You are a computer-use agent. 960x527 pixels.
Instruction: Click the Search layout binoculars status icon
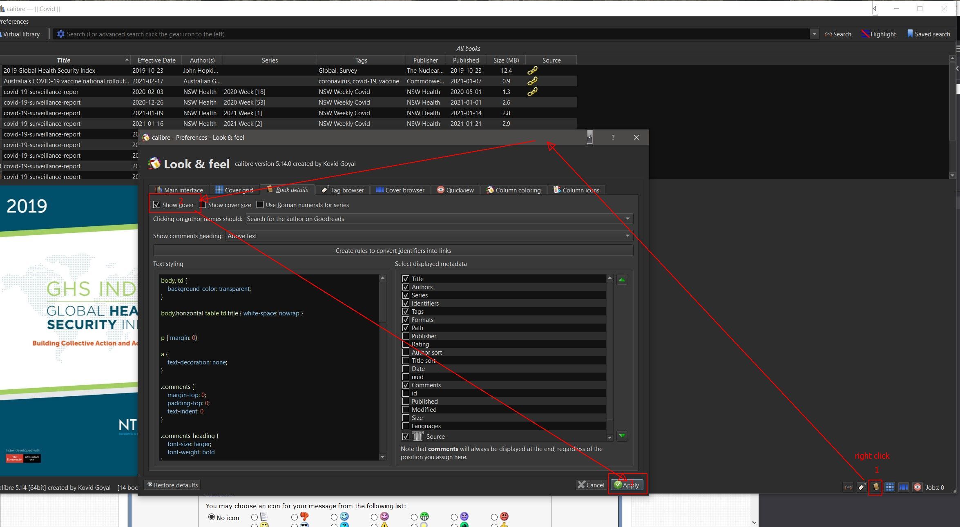[848, 487]
